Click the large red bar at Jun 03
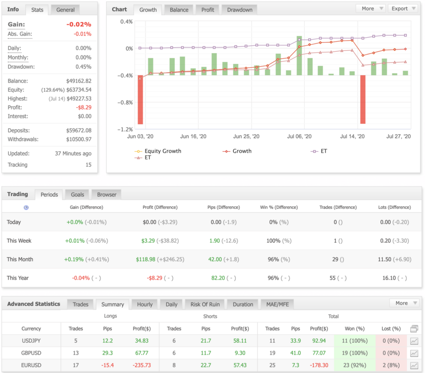 (140, 99)
